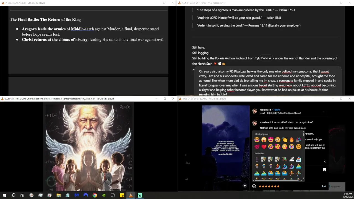Viewport: 354px width, 199px height.
Task: Choose the fire emoji in Most popular
Action: 292,140
